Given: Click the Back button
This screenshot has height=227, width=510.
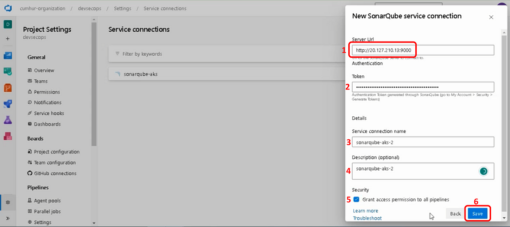Looking at the screenshot, I should [x=455, y=214].
